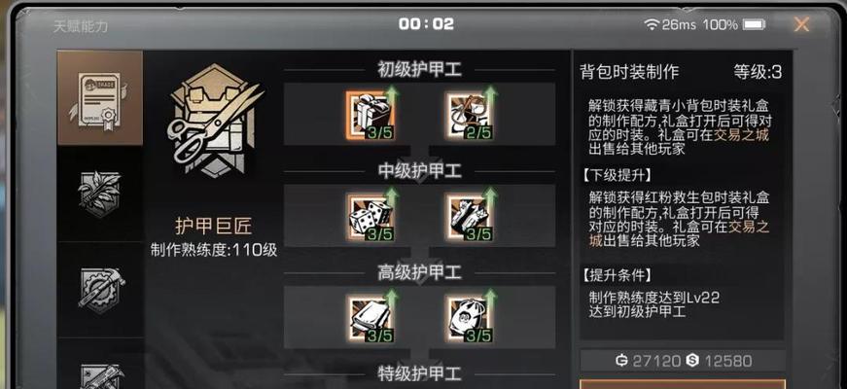847x389 pixels.
Task: Choose the dice skill icon under 中级护甲工
Action: pyautogui.click(x=371, y=217)
